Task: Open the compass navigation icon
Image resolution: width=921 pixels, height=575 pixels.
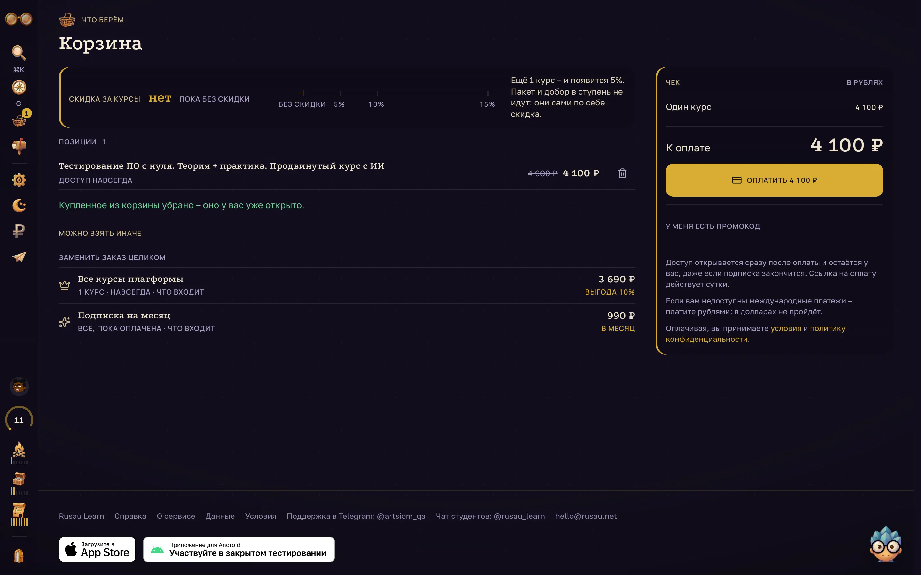Action: (x=19, y=87)
